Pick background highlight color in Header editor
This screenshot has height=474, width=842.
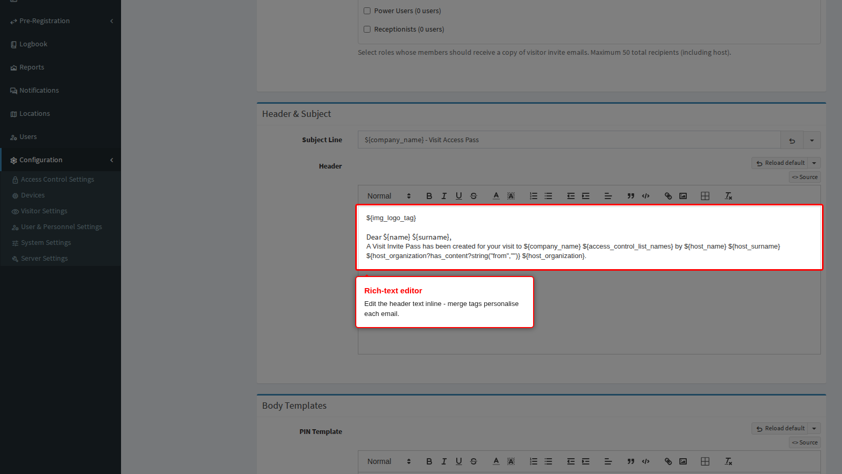point(510,196)
